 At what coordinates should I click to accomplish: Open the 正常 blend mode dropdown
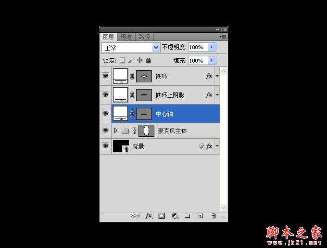[131, 48]
